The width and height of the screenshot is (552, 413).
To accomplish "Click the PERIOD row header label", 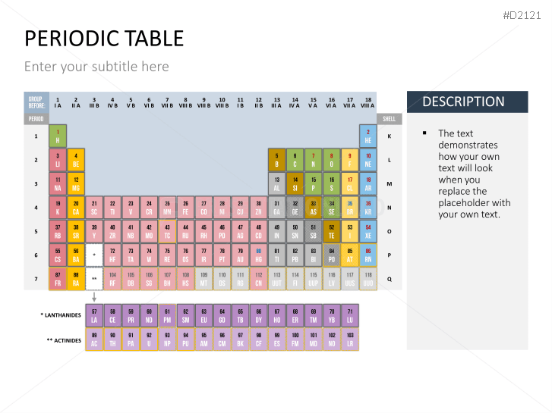I will pyautogui.click(x=36, y=119).
